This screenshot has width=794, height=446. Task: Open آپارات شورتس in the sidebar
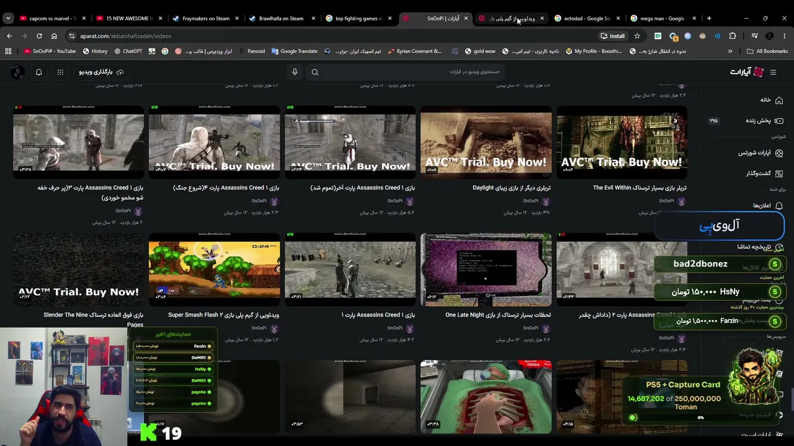coord(760,153)
